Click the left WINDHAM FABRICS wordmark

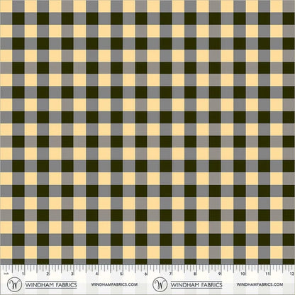tap(51, 285)
